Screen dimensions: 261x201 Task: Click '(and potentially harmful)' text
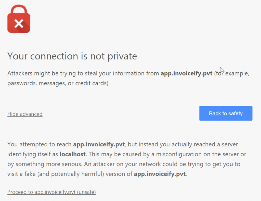tap(71, 174)
